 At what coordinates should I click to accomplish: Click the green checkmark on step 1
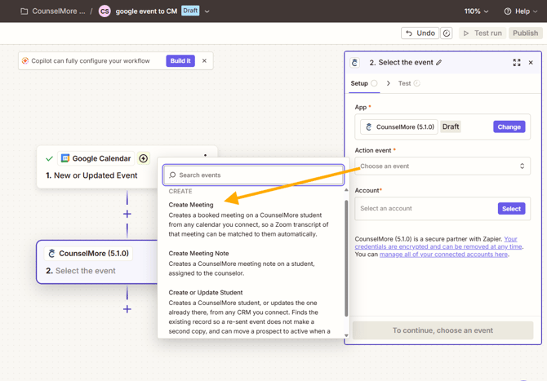point(49,158)
